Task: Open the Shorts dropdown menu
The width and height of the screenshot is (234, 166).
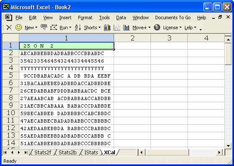Action: click(x=92, y=28)
